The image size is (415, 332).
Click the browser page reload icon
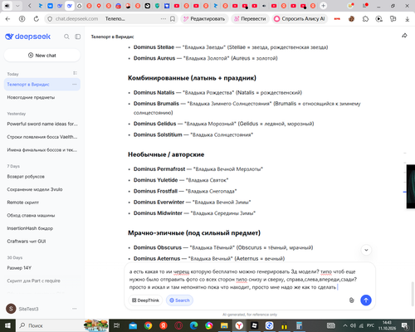pyautogui.click(x=37, y=19)
